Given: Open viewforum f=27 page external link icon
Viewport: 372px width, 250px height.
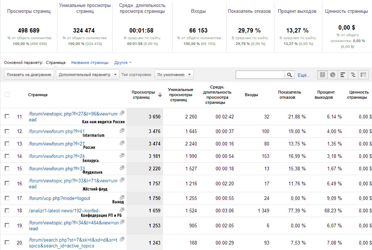Looking at the screenshot, I should tap(122, 143).
